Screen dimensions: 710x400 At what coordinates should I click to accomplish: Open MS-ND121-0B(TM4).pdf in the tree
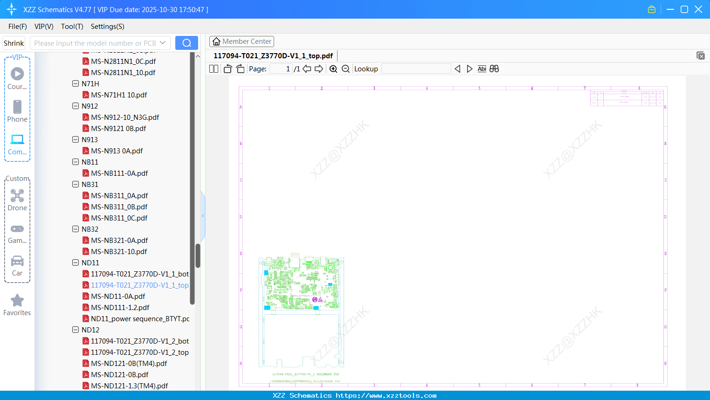[125, 364]
